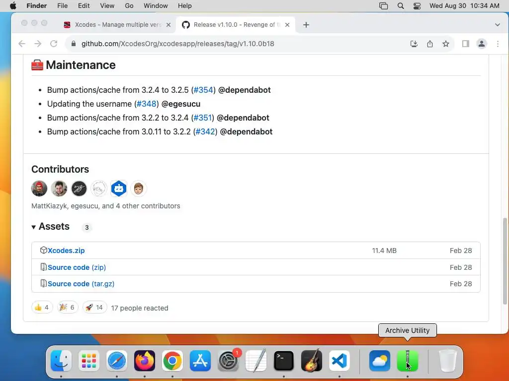Expand the tab search dropdown
The height and width of the screenshot is (381, 509).
point(497,25)
